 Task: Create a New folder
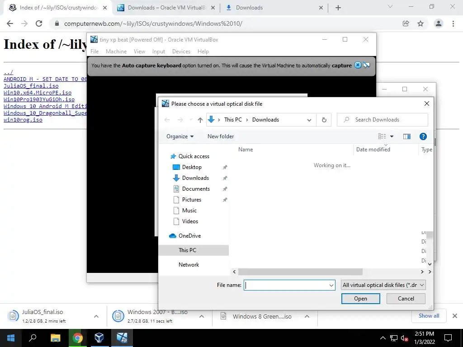click(221, 136)
